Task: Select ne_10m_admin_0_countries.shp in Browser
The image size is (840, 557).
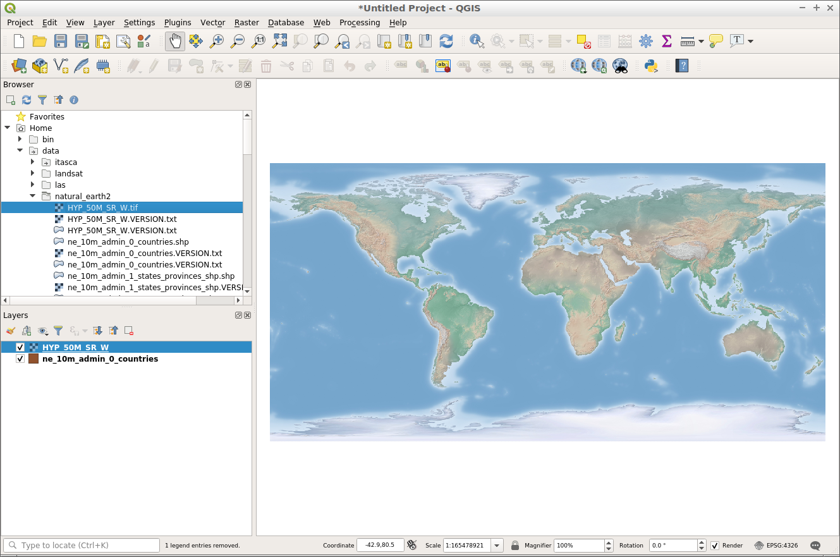Action: pos(128,242)
